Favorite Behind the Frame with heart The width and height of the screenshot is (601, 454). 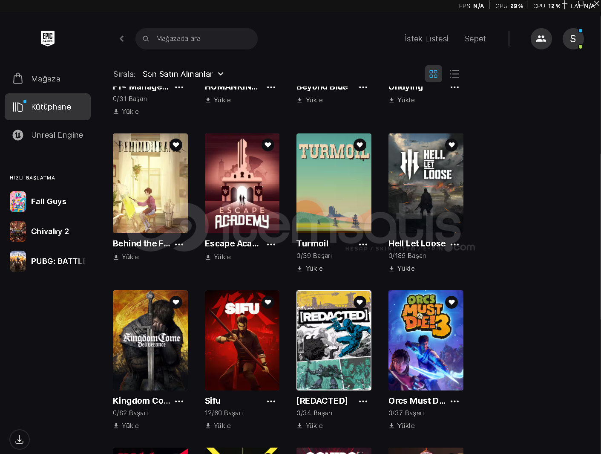click(x=176, y=145)
